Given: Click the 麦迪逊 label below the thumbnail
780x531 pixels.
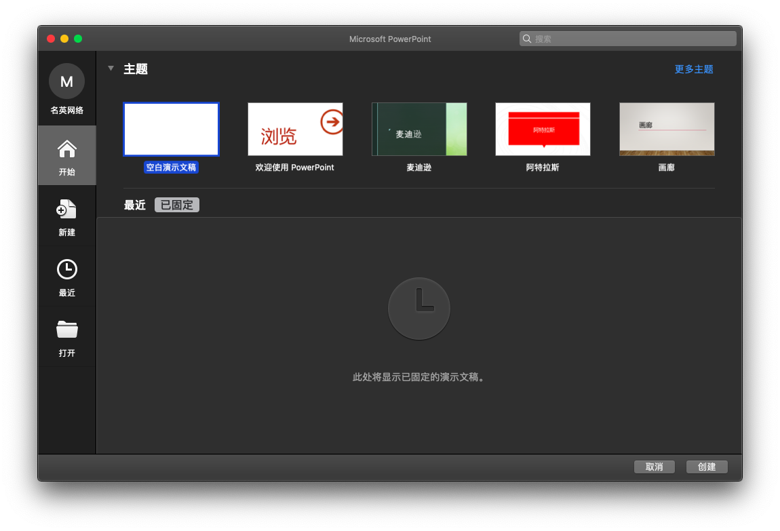Looking at the screenshot, I should (419, 168).
